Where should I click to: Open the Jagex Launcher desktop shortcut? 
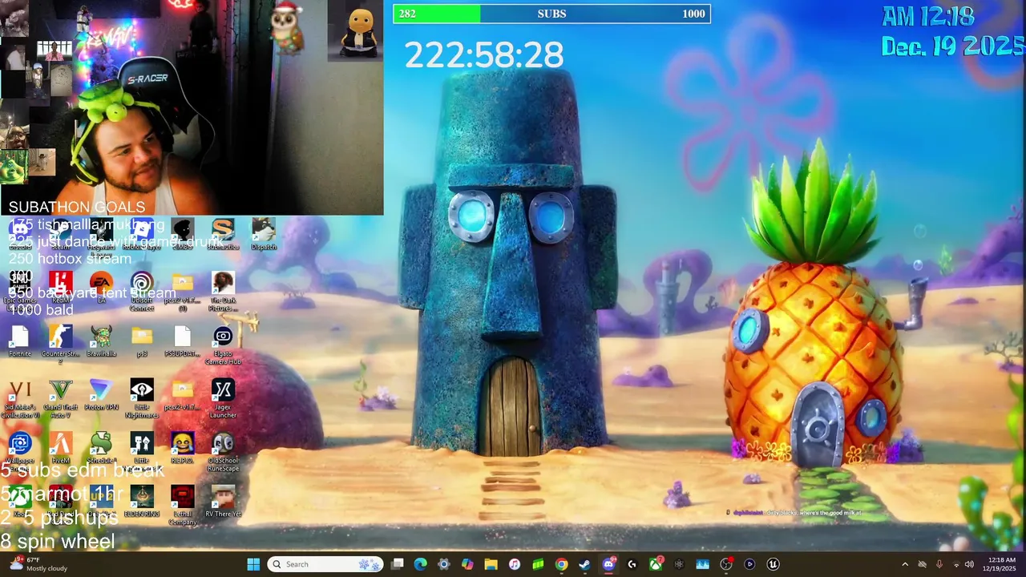click(223, 398)
